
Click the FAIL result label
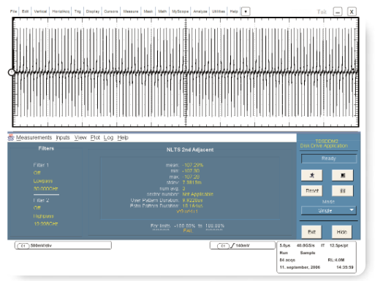click(188, 231)
